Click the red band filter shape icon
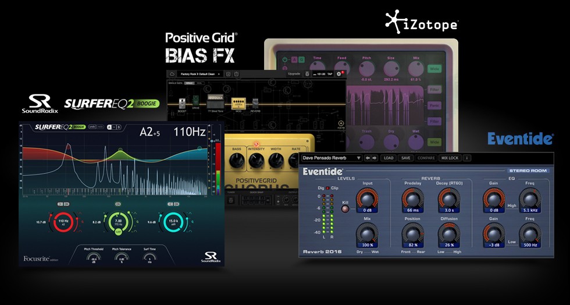Viewport: 570px width, 305px height. 60,204
